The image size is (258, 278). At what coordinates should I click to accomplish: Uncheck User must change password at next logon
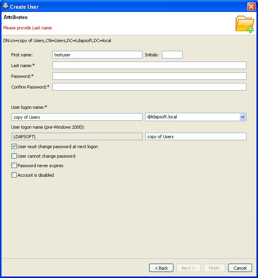[x=14, y=147]
